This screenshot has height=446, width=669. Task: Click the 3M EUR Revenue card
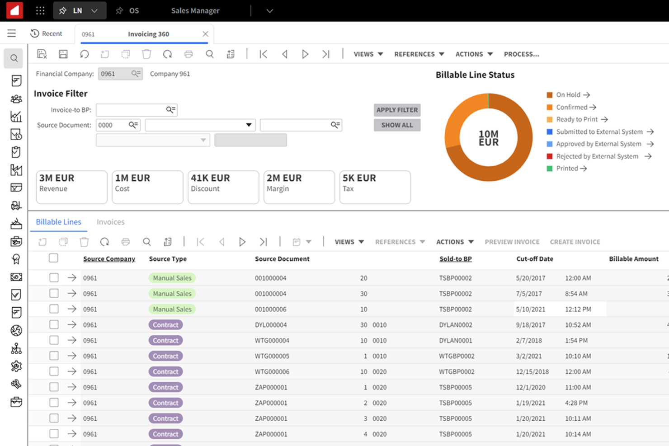point(72,187)
